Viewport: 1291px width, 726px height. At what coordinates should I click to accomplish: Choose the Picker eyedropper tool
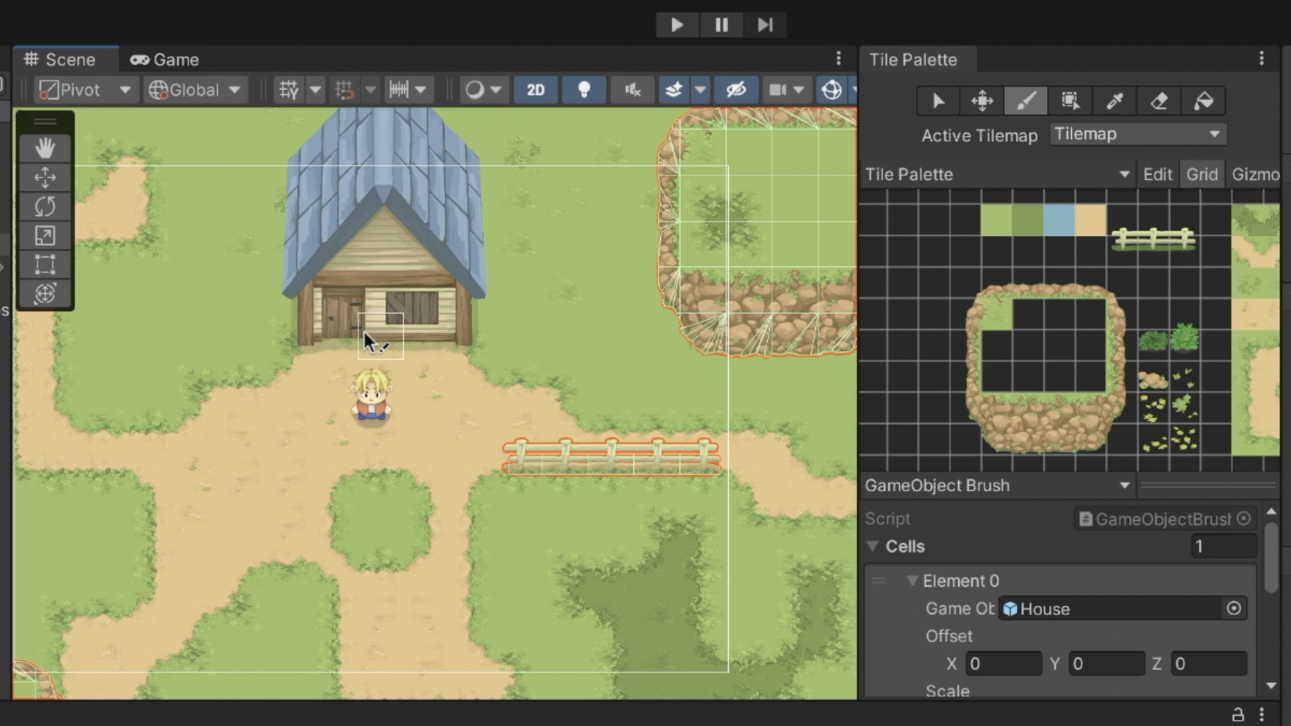tap(1114, 101)
